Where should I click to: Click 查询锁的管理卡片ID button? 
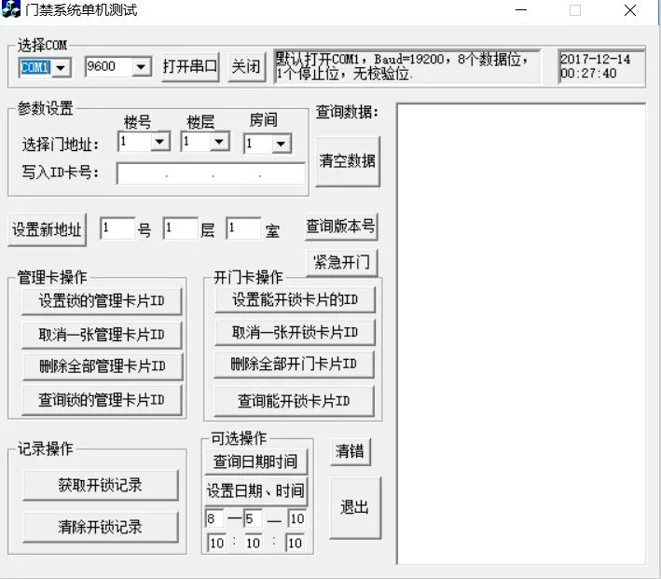coord(102,400)
